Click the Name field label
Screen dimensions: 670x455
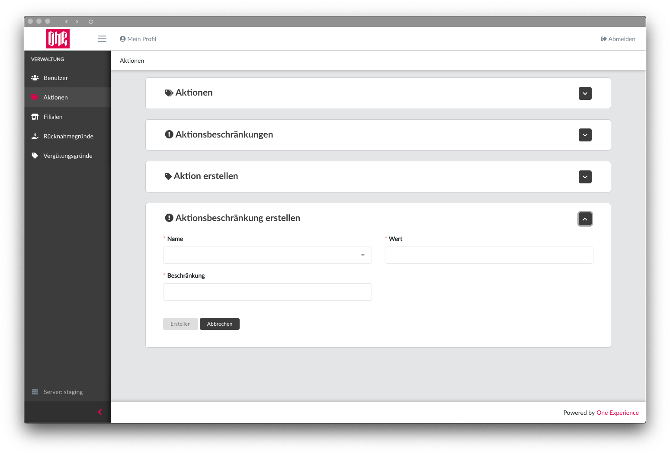pyautogui.click(x=175, y=239)
